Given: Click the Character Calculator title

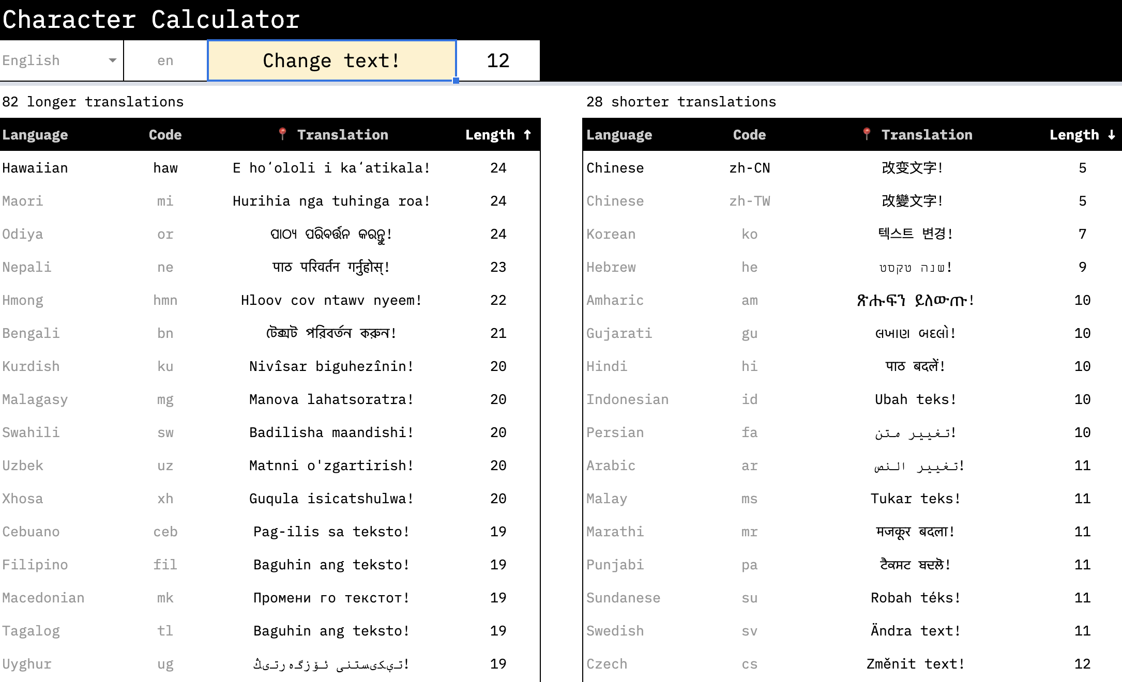Looking at the screenshot, I should [150, 19].
